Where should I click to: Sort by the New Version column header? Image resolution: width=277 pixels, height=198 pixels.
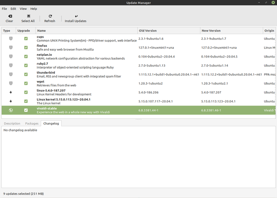[232, 31]
